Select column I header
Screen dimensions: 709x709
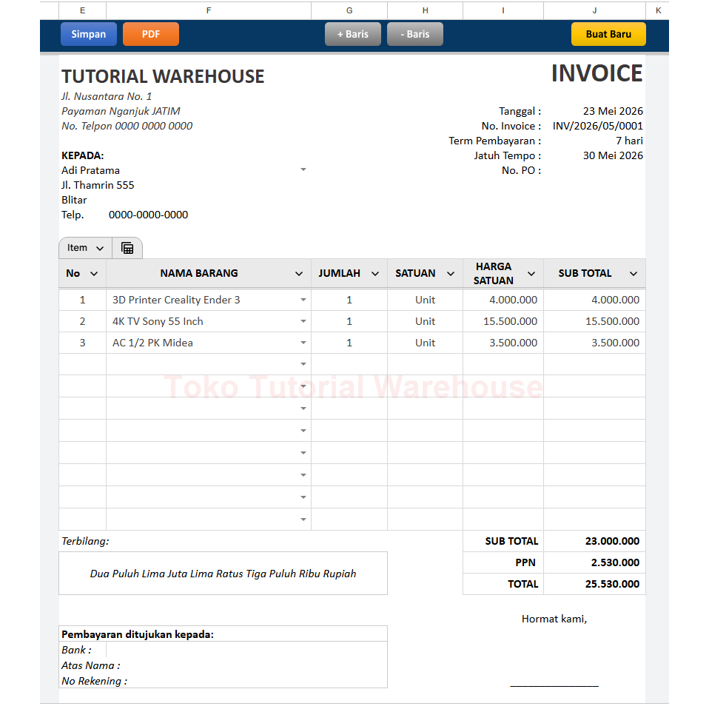coord(503,10)
